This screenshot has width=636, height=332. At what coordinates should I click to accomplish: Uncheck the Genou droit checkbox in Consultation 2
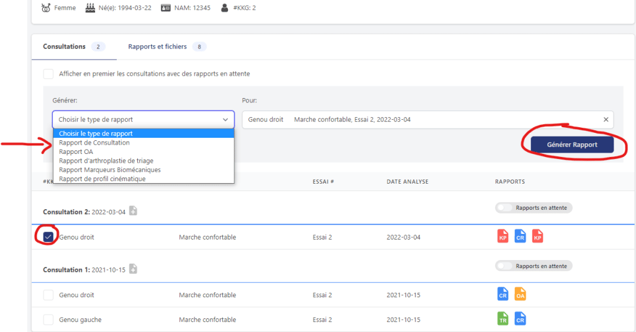coord(48,236)
